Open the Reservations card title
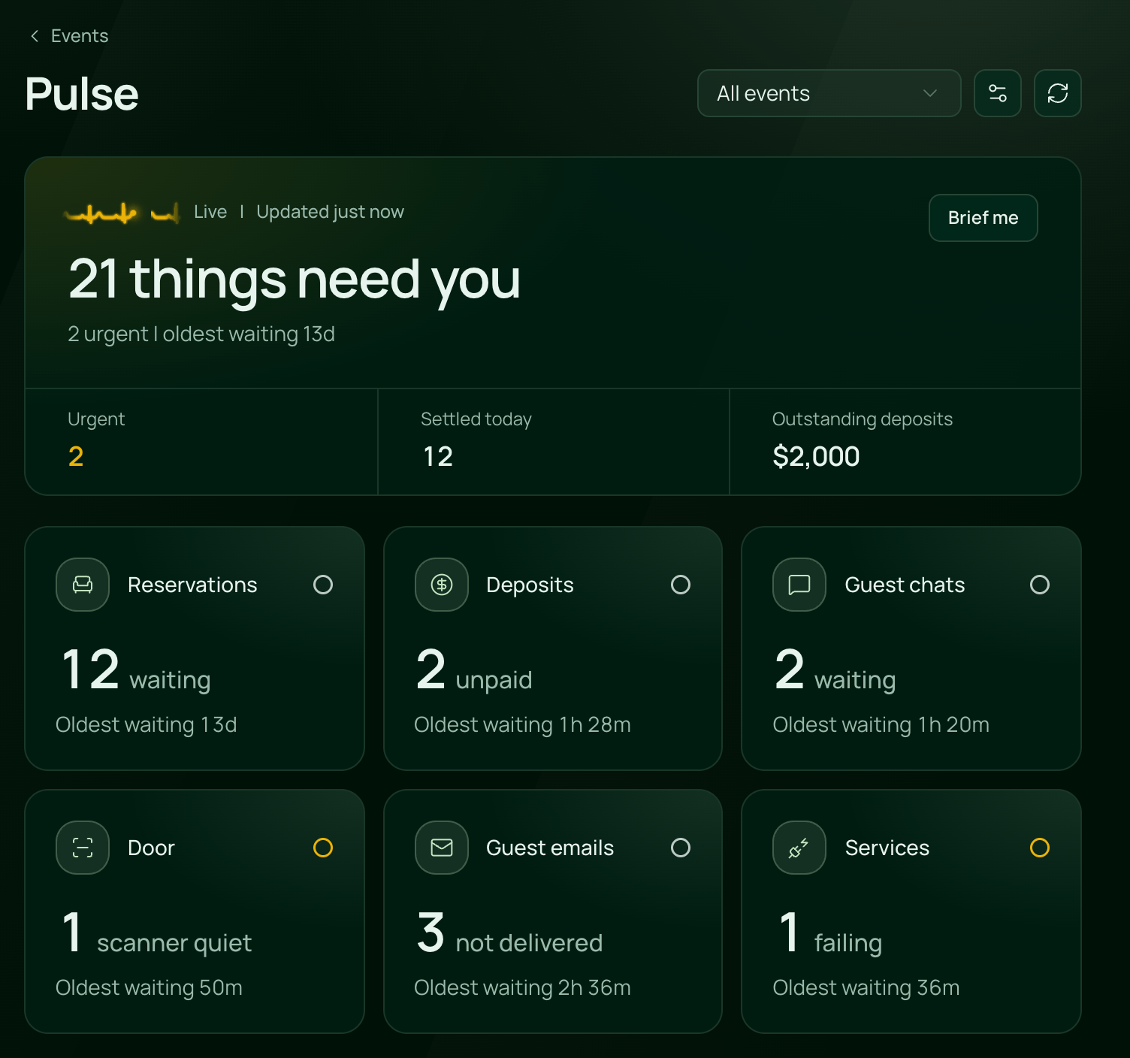The width and height of the screenshot is (1130, 1058). pyautogui.click(x=192, y=585)
